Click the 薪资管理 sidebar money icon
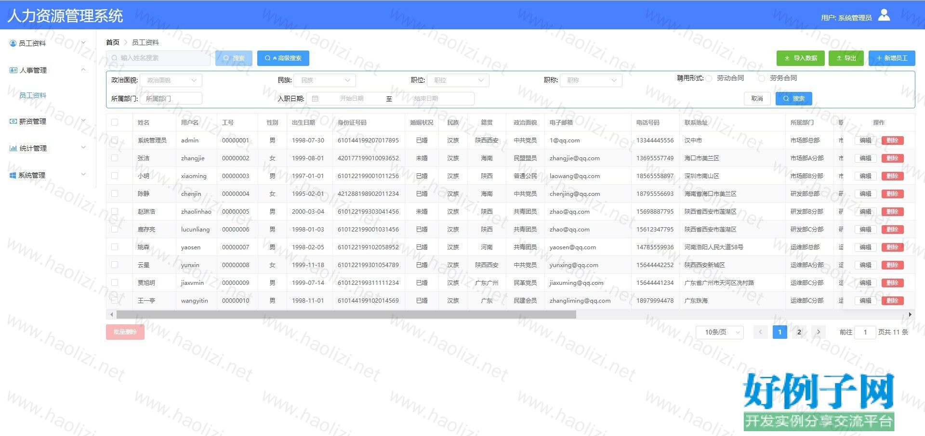This screenshot has height=436, width=925. pyautogui.click(x=13, y=121)
